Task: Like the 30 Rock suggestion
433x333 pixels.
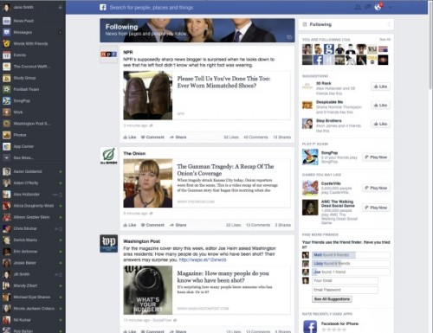Action: point(380,86)
